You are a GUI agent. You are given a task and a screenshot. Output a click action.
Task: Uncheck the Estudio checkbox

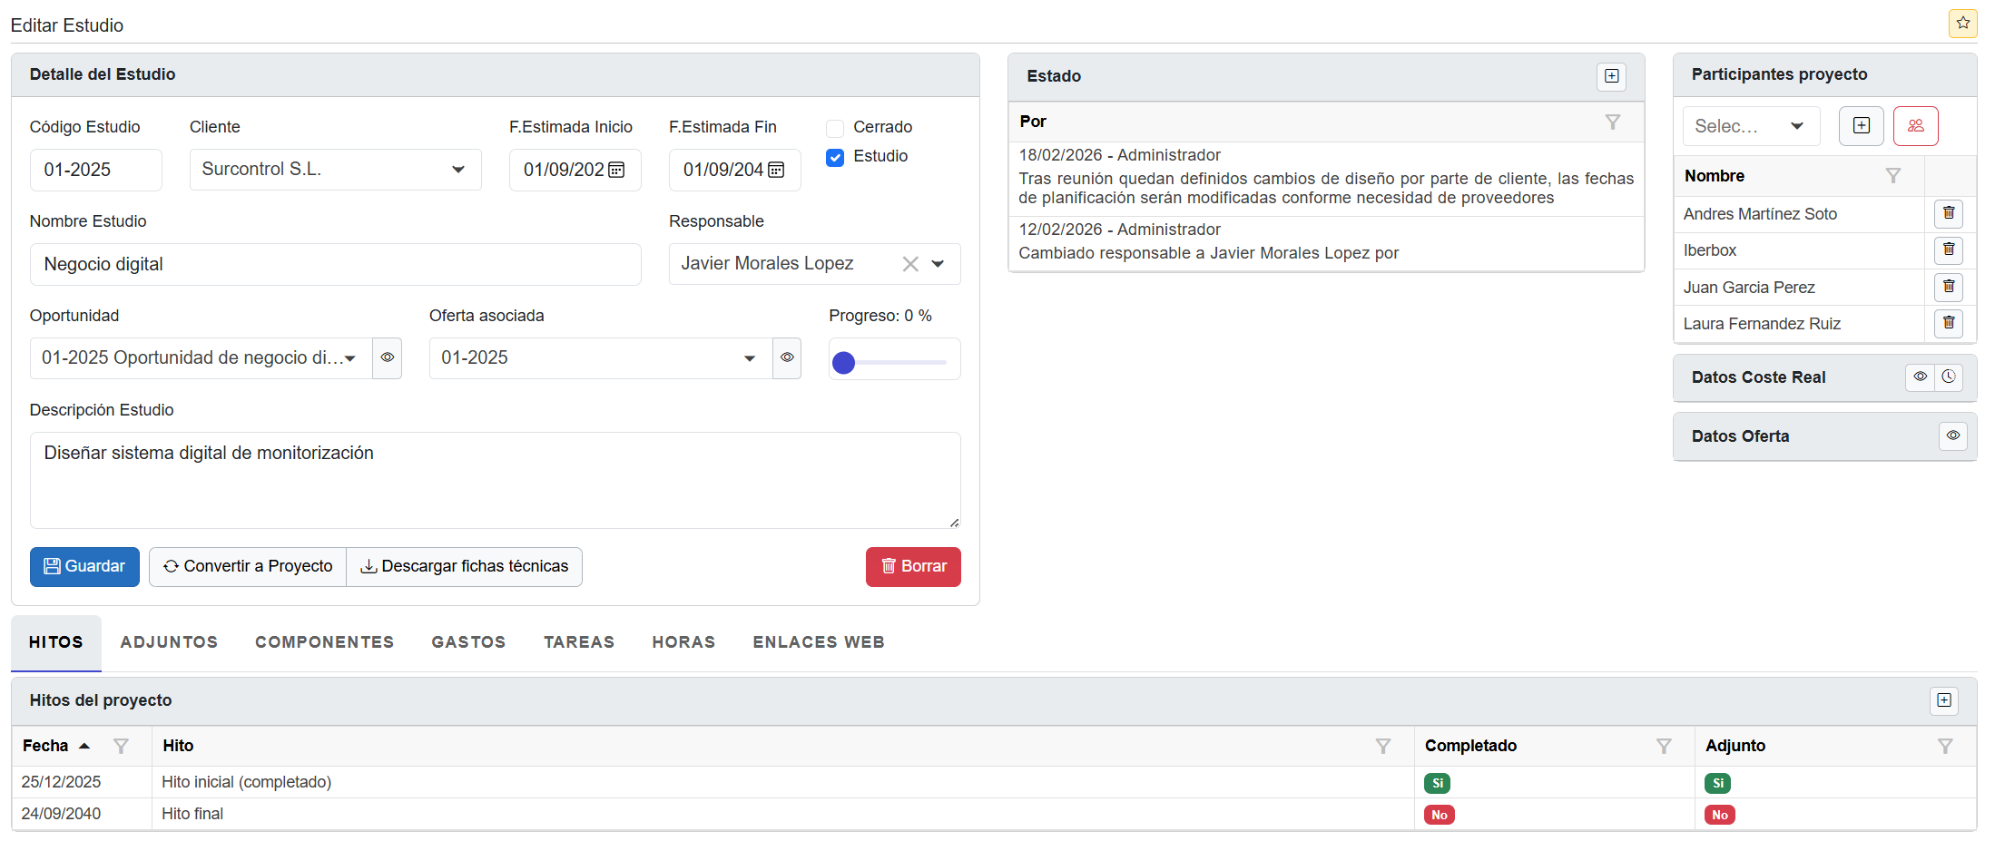pyautogui.click(x=835, y=157)
